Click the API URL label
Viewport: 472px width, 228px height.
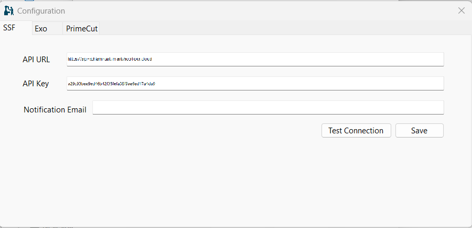(x=36, y=60)
